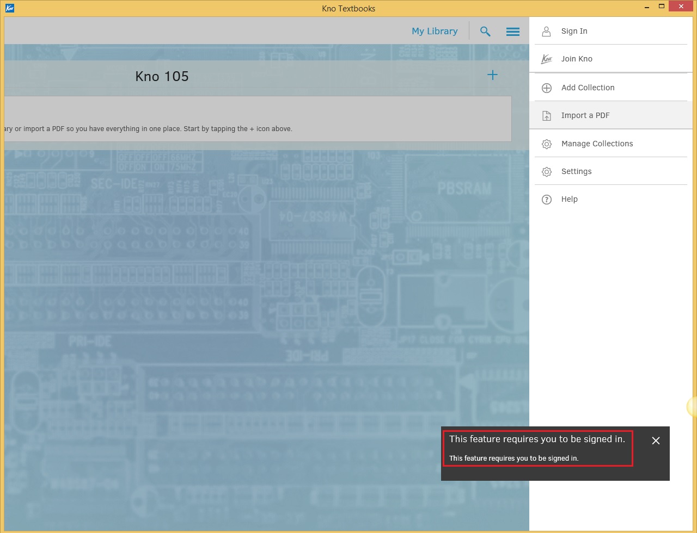The height and width of the screenshot is (533, 697).
Task: Click the Kno 105 collection title
Action: 162,76
